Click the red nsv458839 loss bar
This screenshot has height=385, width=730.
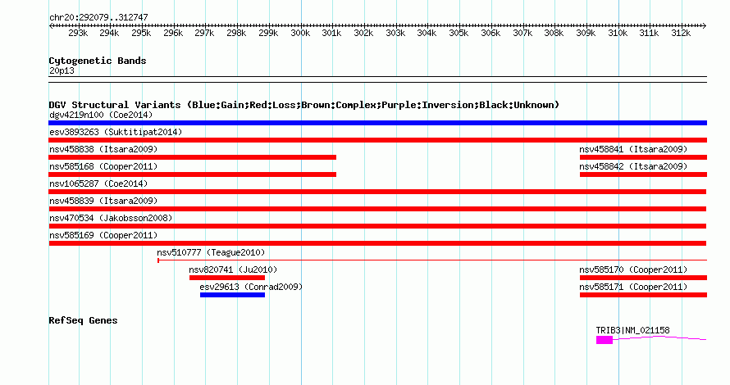pyautogui.click(x=377, y=209)
